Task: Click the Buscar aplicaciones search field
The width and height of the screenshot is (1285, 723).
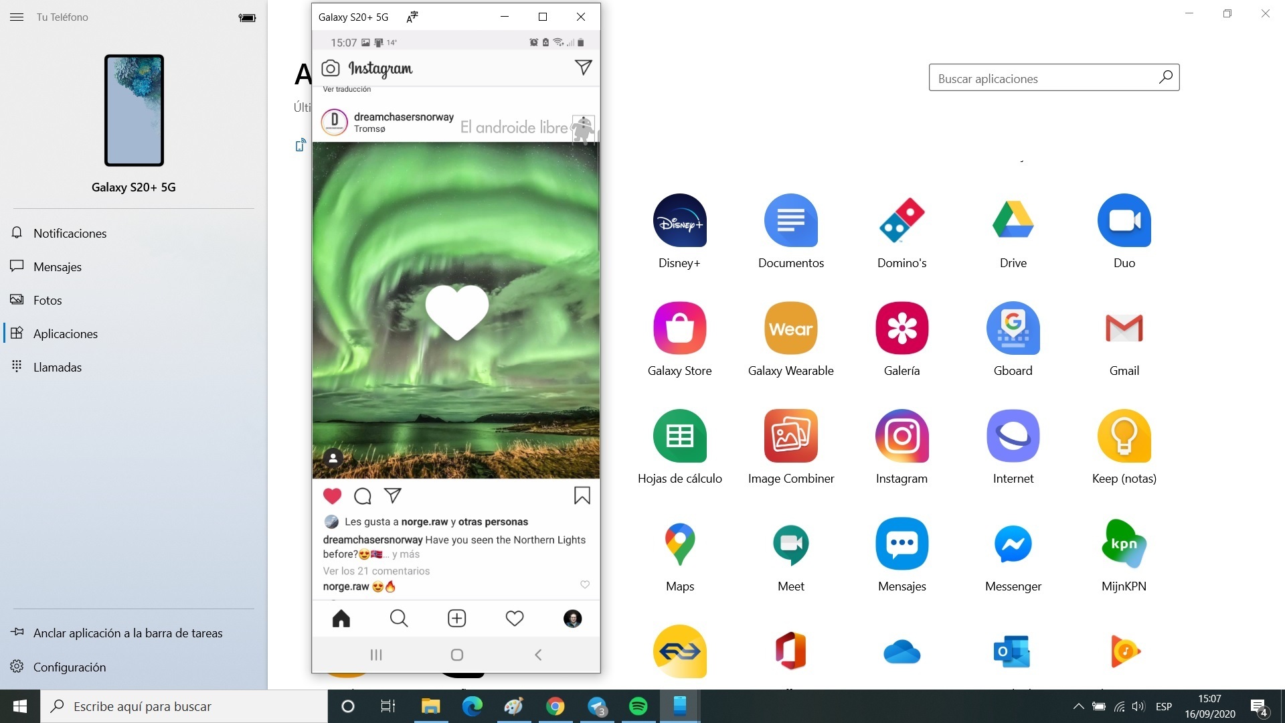Action: click(x=1054, y=78)
